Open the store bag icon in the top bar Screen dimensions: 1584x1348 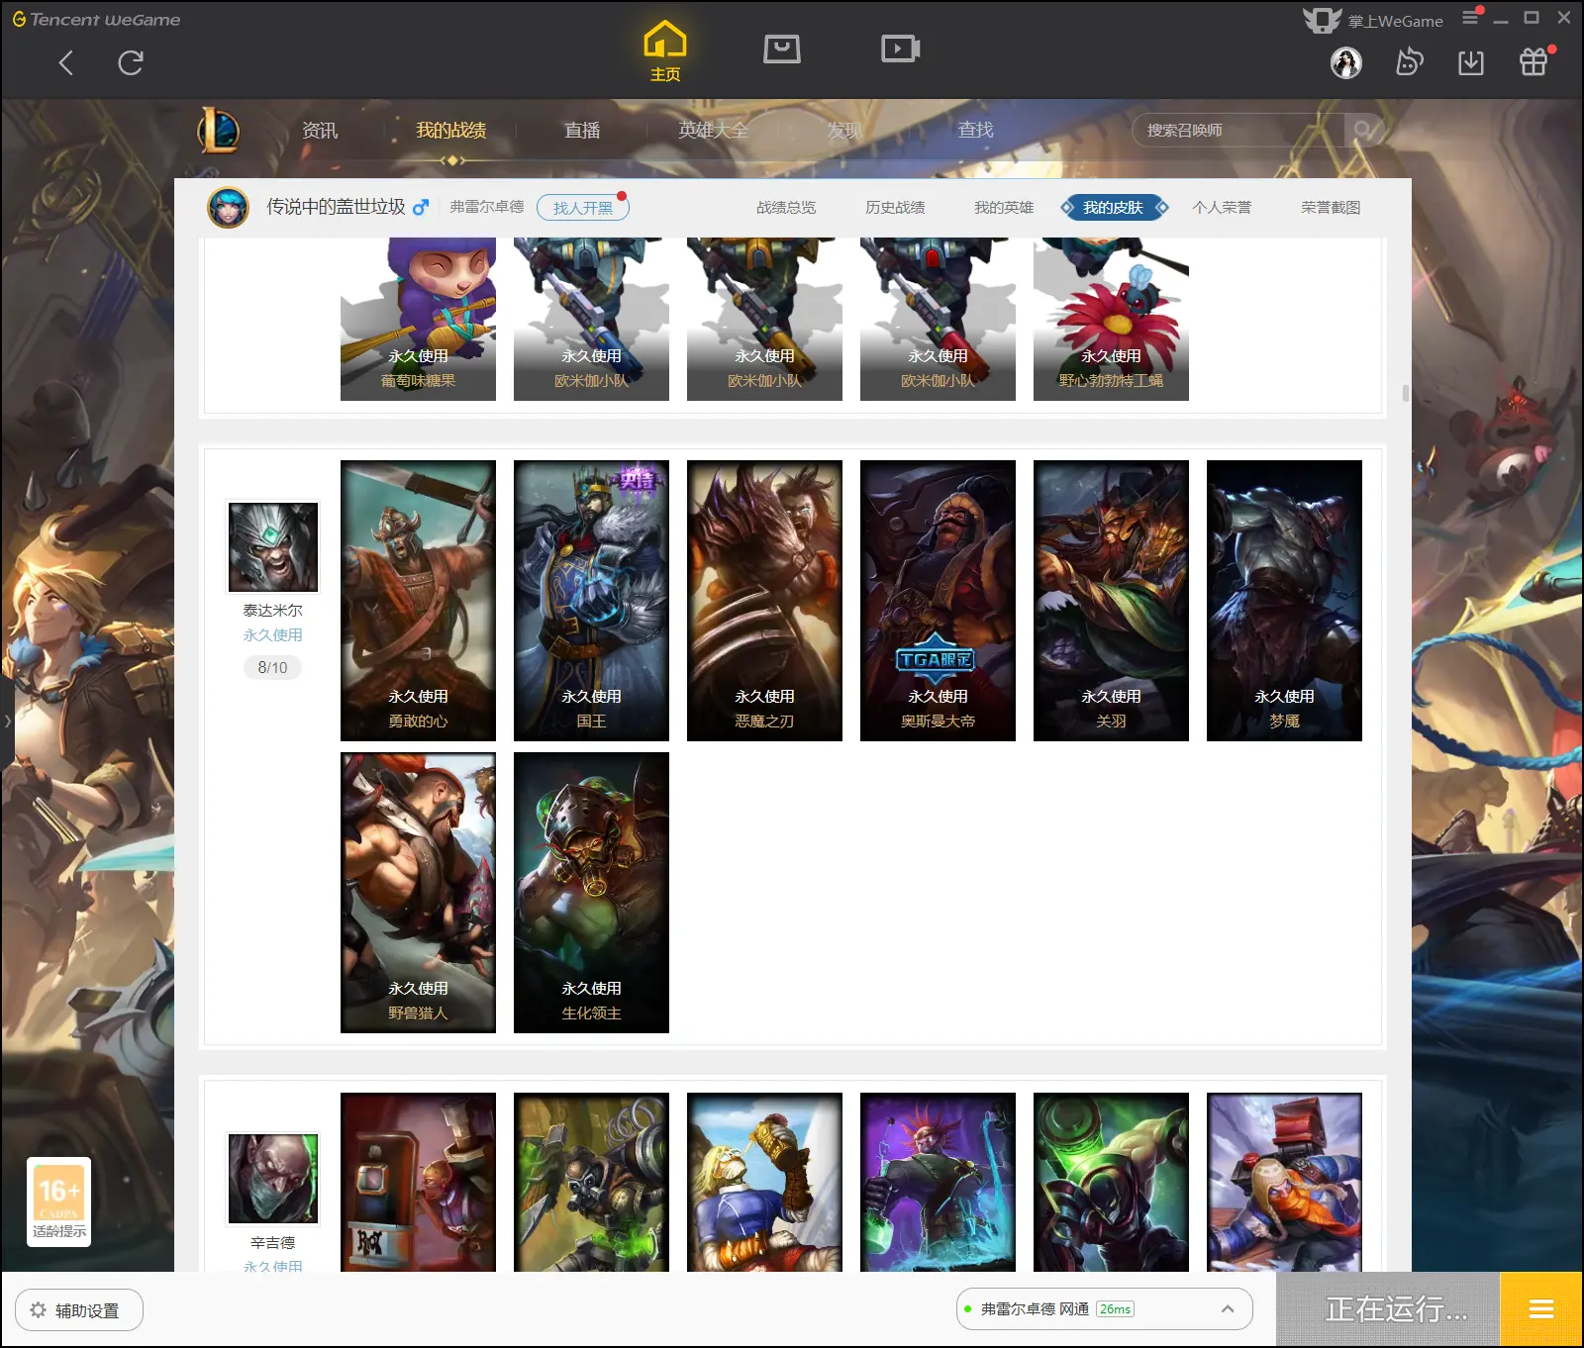(x=782, y=48)
